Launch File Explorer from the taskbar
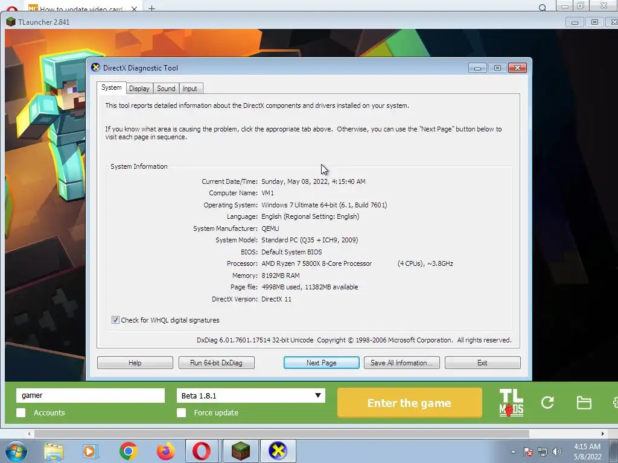The width and height of the screenshot is (618, 463). [54, 452]
